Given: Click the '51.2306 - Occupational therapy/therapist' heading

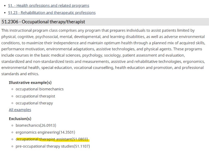Looking at the screenshot, I should (43, 22).
